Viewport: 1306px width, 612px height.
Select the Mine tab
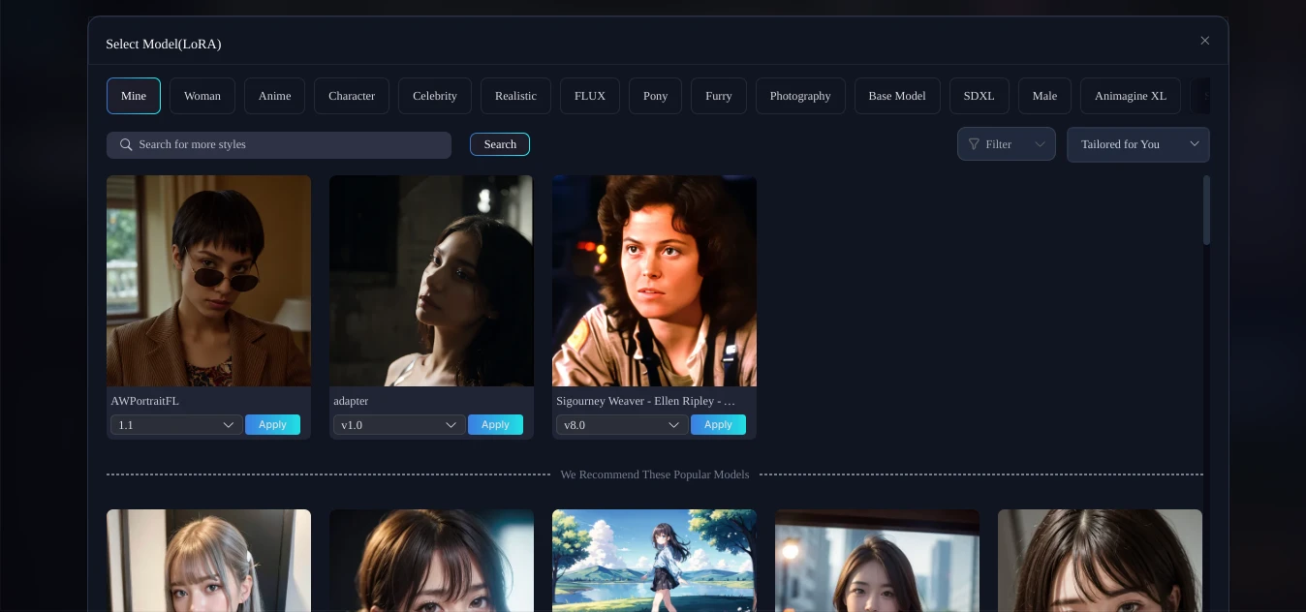pos(134,96)
